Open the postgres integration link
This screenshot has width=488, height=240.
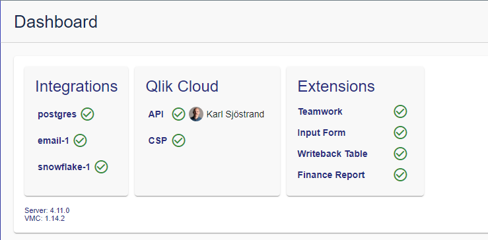point(57,115)
